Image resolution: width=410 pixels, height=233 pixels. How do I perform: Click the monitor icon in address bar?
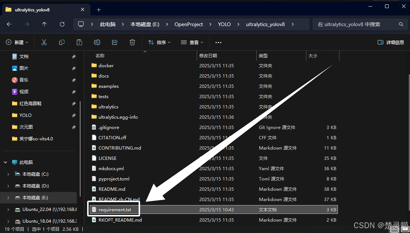pos(81,24)
